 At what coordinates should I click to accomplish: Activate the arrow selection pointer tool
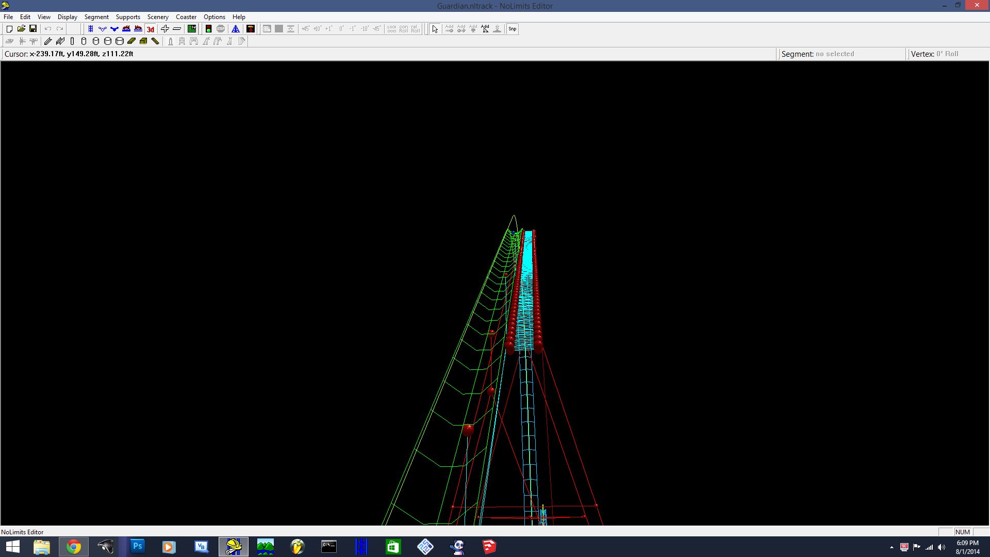coord(435,29)
